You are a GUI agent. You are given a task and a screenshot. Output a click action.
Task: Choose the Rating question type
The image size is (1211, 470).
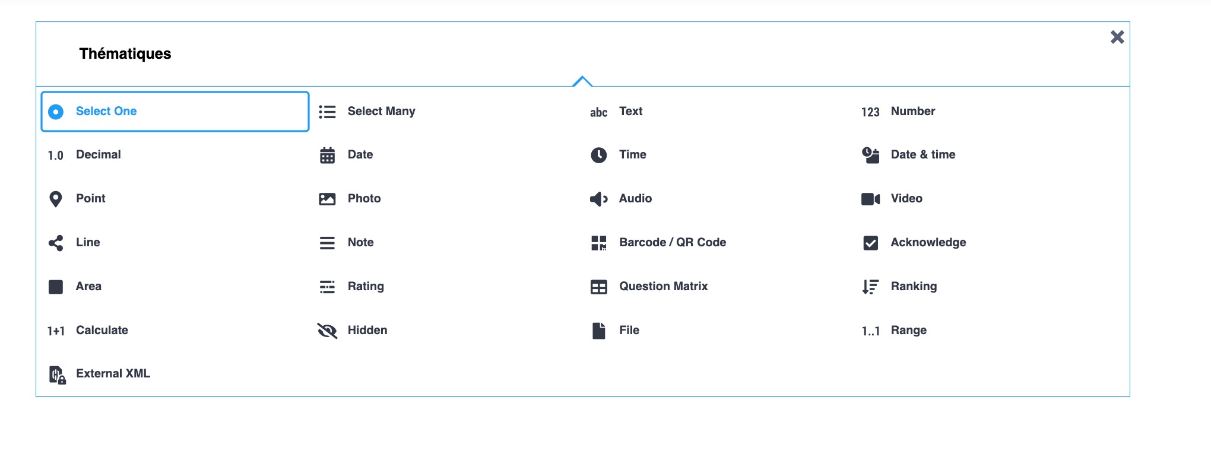coord(365,287)
